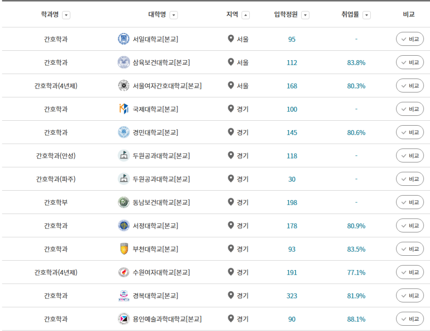430x331 pixels.
Task: Click 취업률 value 83.8%
Action: pos(356,62)
